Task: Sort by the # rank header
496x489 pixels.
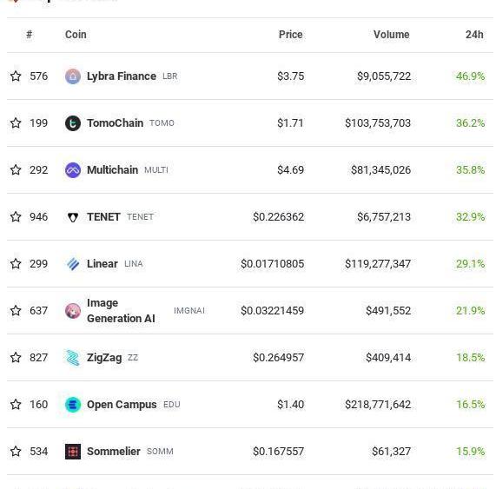Action: tap(30, 34)
